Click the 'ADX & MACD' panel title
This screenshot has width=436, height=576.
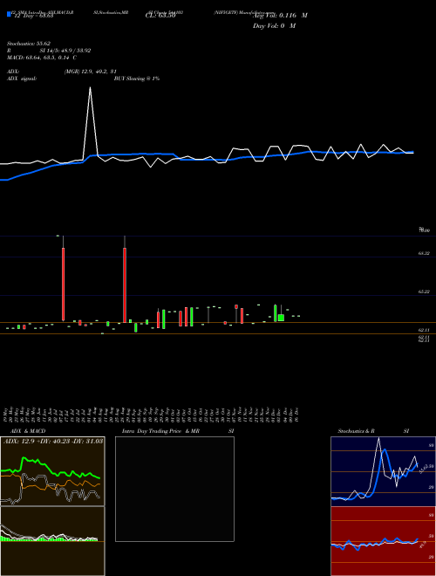tap(28, 431)
